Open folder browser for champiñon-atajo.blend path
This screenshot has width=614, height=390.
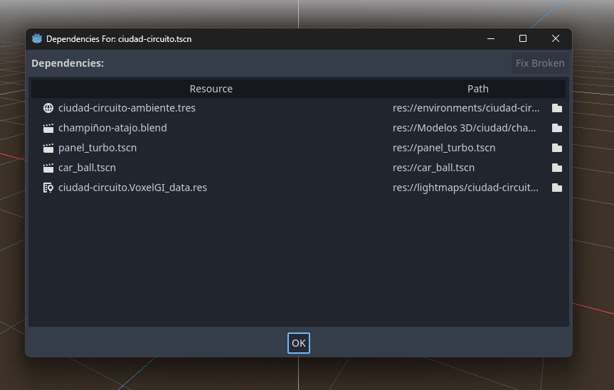coord(557,128)
